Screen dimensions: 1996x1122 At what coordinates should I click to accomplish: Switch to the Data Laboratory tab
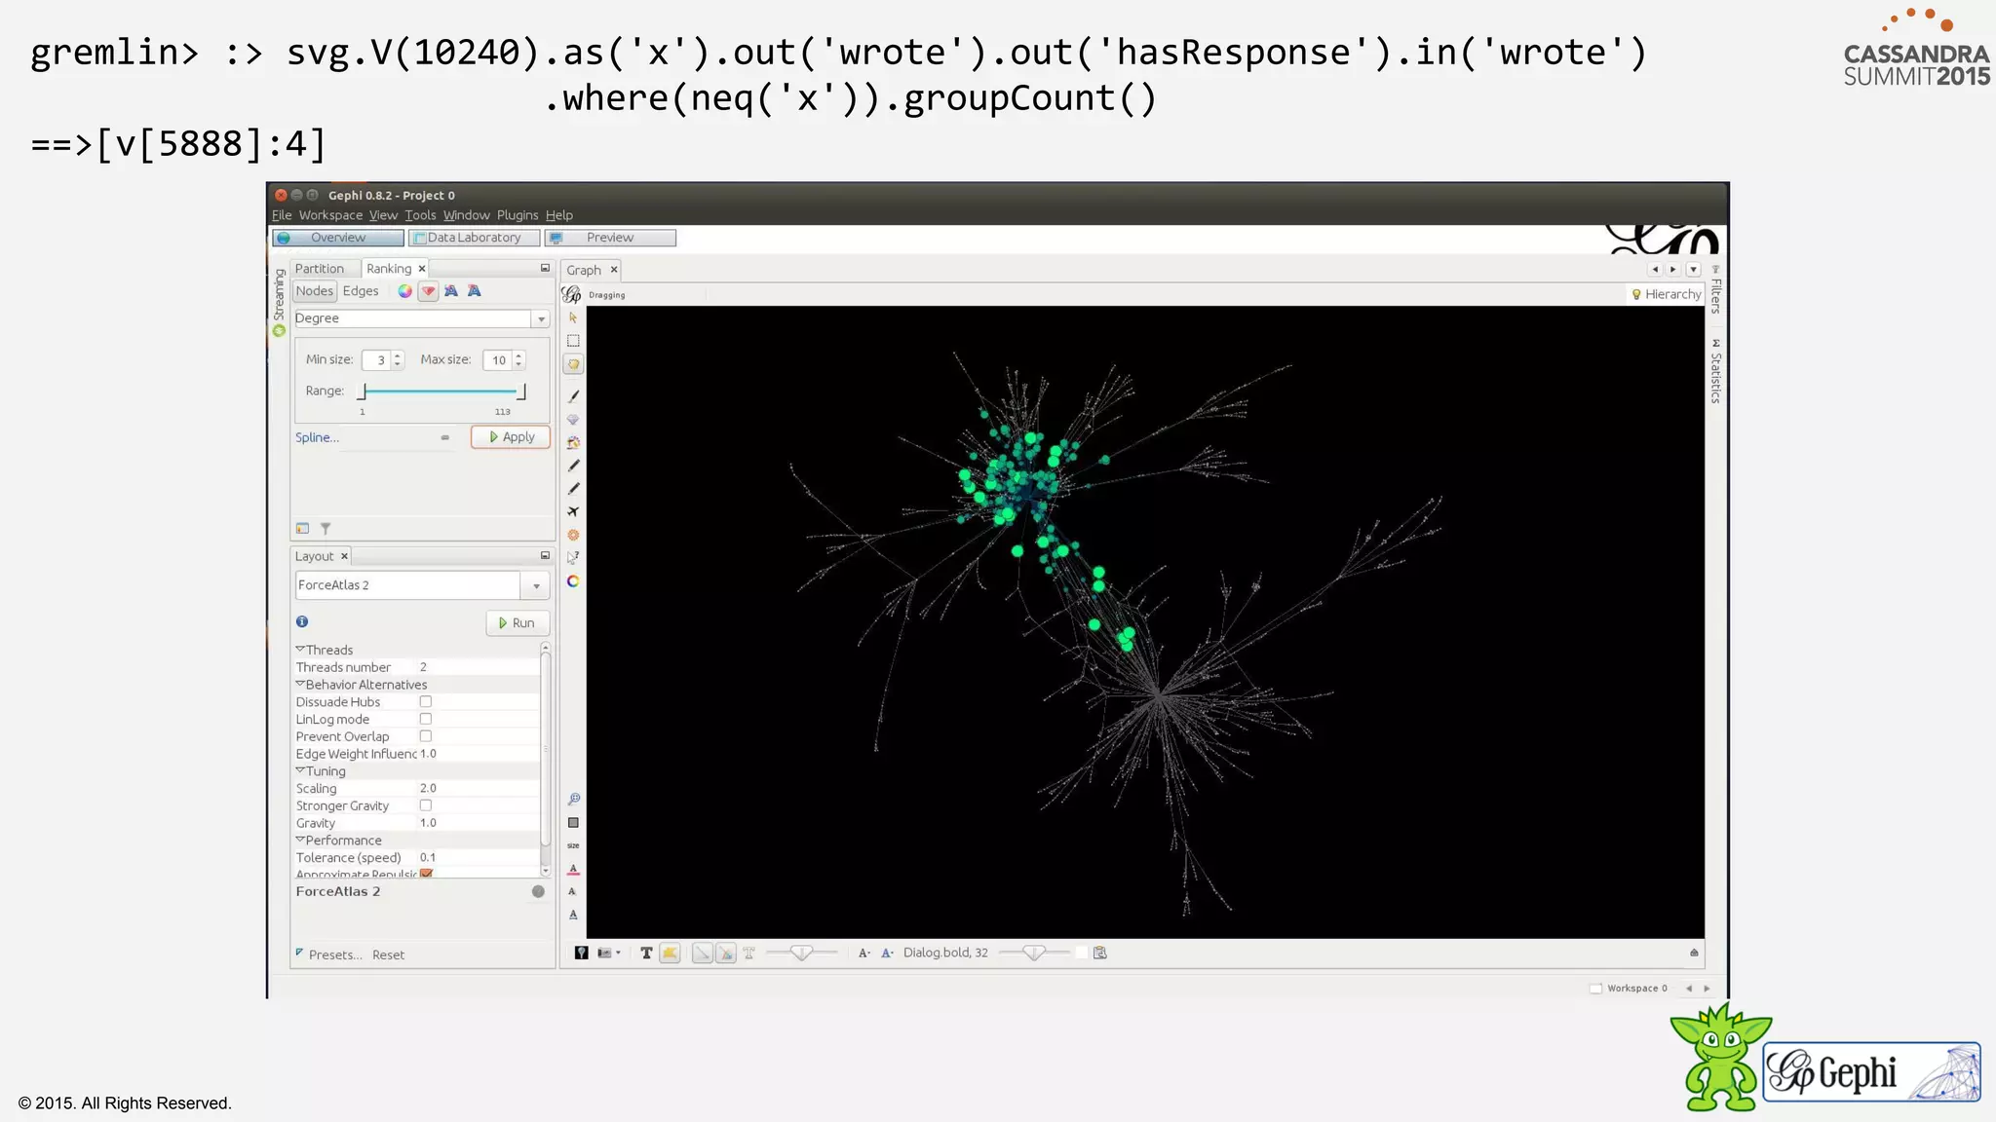click(x=474, y=238)
